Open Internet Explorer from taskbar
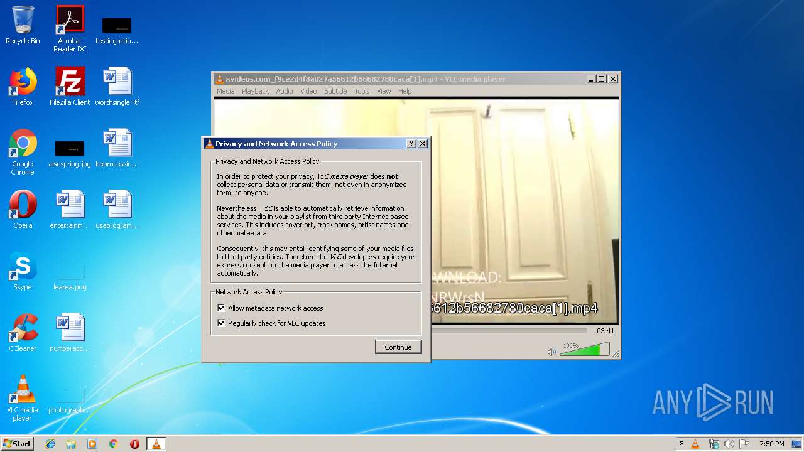 [x=50, y=444]
